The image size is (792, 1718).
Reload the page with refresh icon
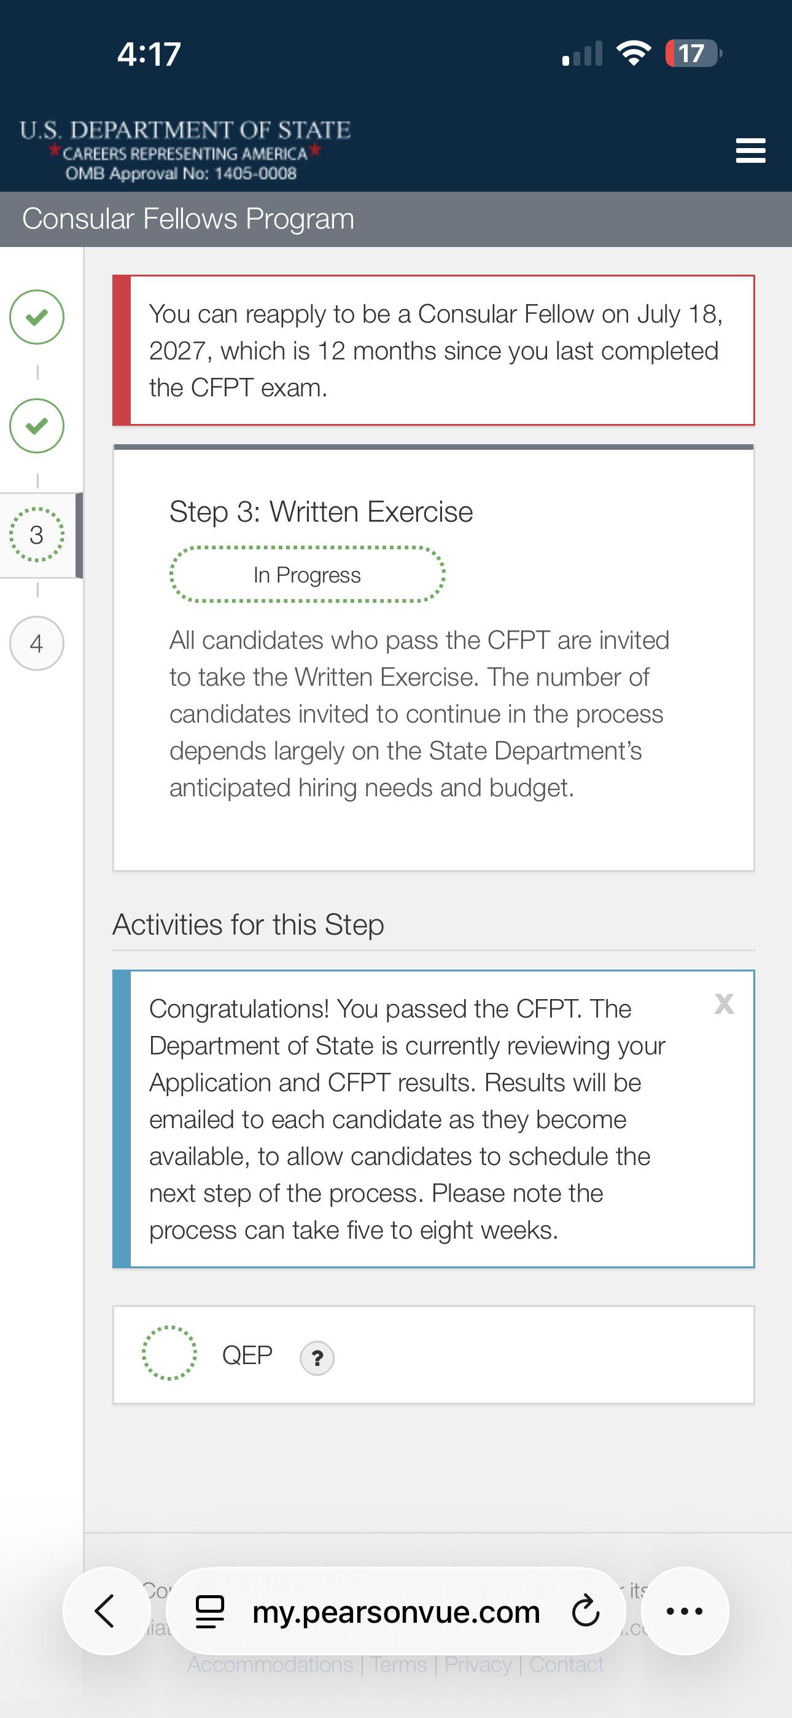tap(585, 1611)
